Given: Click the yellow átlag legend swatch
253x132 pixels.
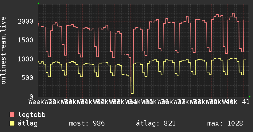Looking at the screenshot, I should (12, 123).
